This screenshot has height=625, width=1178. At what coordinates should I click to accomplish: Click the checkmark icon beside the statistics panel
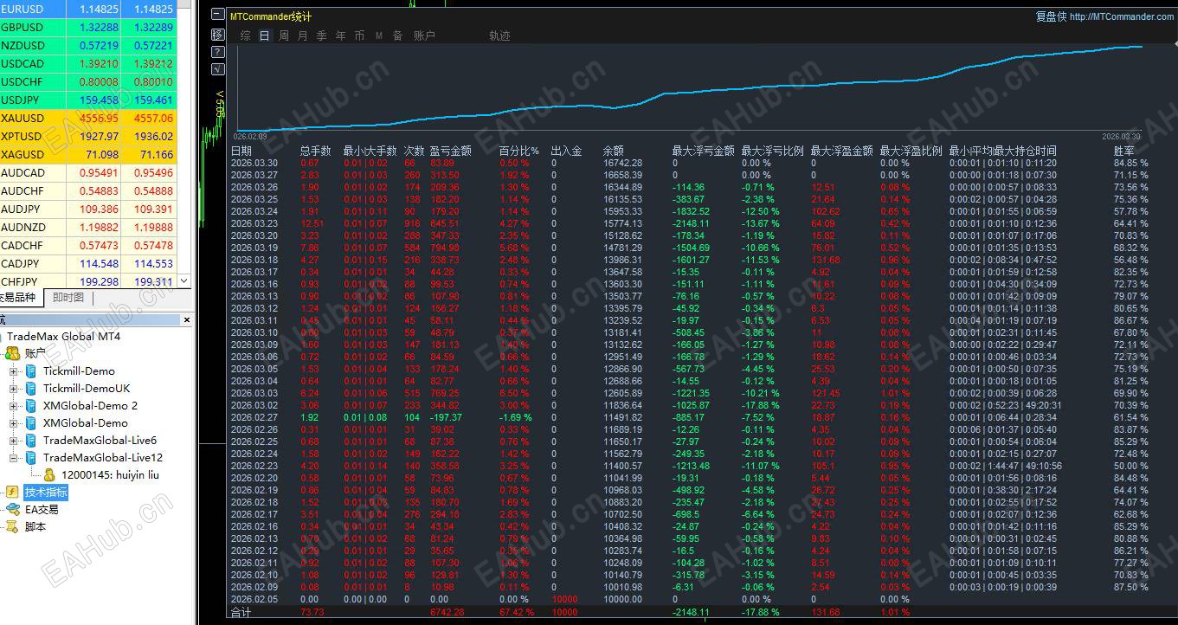pos(217,69)
